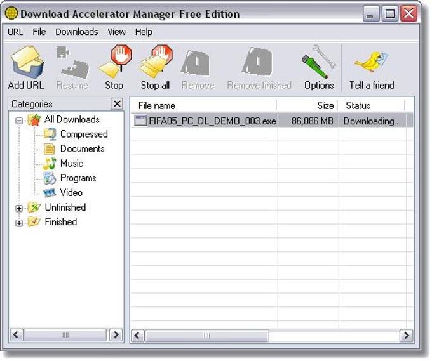Expand the Unfinished tree node
The width and height of the screenshot is (432, 361).
pyautogui.click(x=19, y=208)
